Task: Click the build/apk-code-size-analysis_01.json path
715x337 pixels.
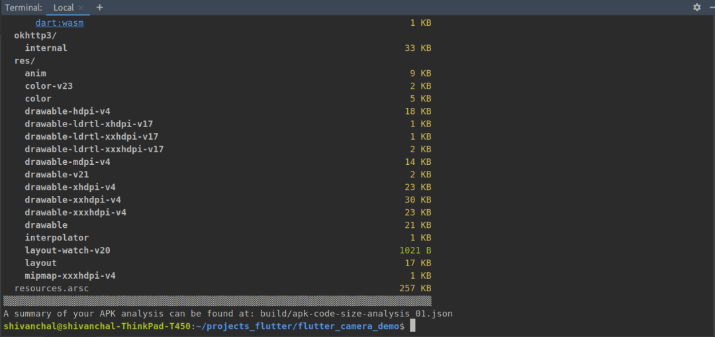Action: (x=357, y=314)
